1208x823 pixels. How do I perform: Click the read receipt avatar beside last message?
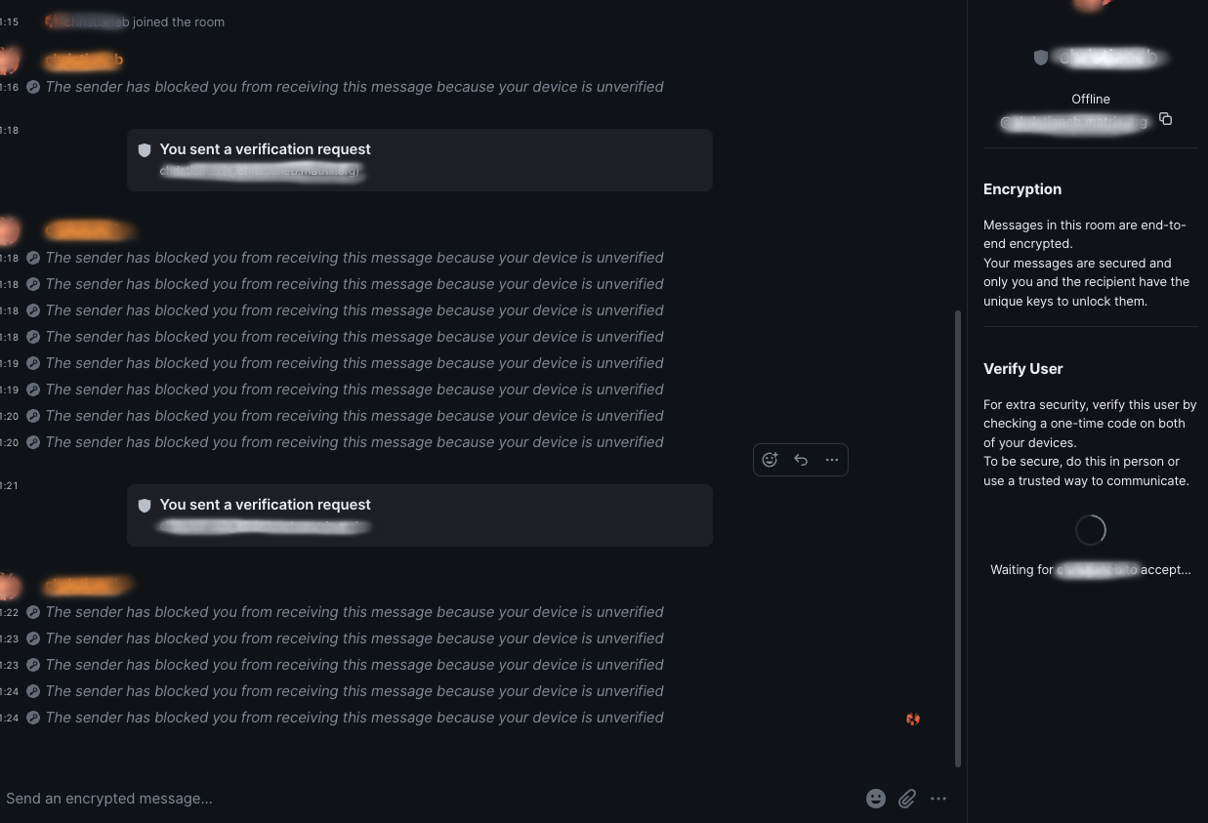[x=913, y=720]
